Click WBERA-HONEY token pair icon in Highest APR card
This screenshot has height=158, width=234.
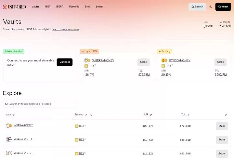pos(87,60)
